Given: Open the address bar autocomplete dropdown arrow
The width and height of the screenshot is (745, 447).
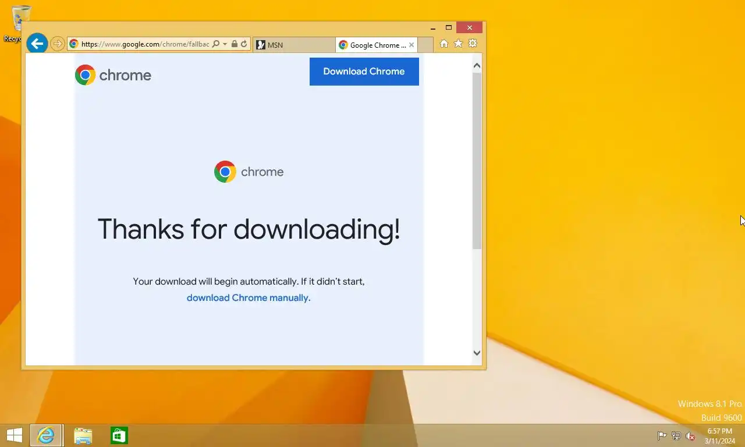Looking at the screenshot, I should 225,44.
